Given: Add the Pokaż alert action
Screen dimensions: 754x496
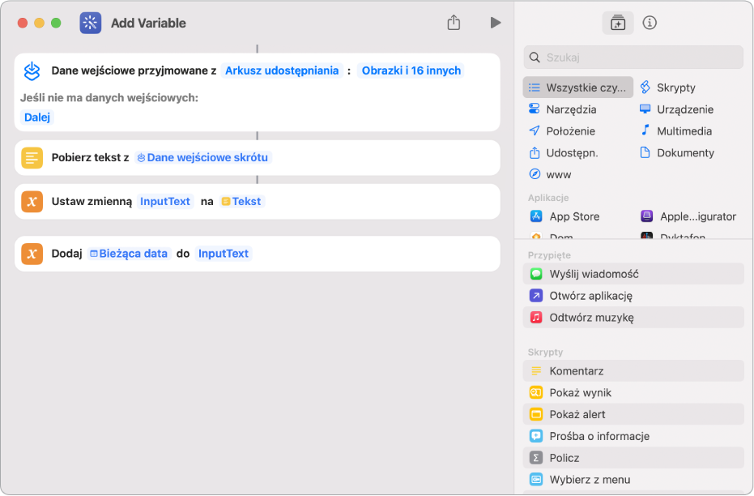Looking at the screenshot, I should tap(577, 414).
